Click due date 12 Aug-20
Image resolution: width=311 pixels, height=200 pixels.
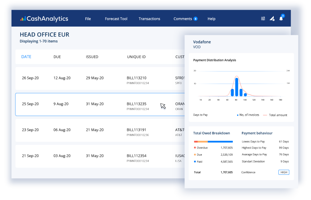click(x=62, y=78)
